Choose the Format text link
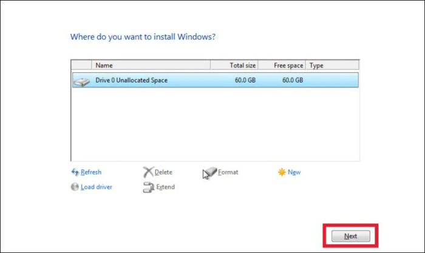Viewport: 425px width, 253px height. tap(228, 172)
